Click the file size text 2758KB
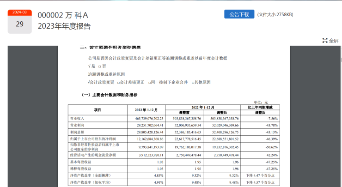Screen dimensions: 342x187 [275, 15]
